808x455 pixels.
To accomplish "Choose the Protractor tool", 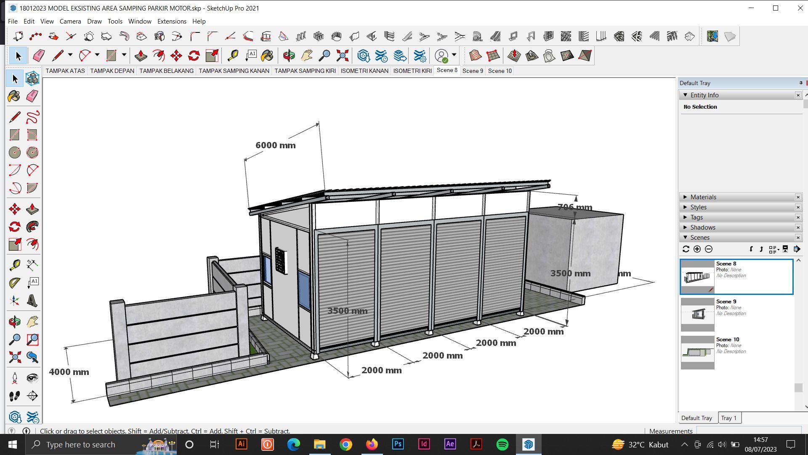I will point(14,283).
